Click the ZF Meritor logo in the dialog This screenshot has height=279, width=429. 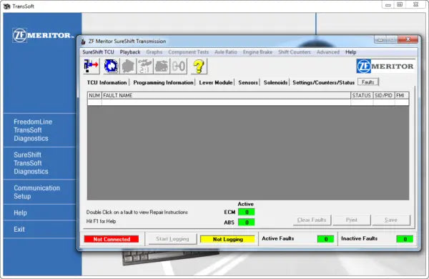[385, 66]
